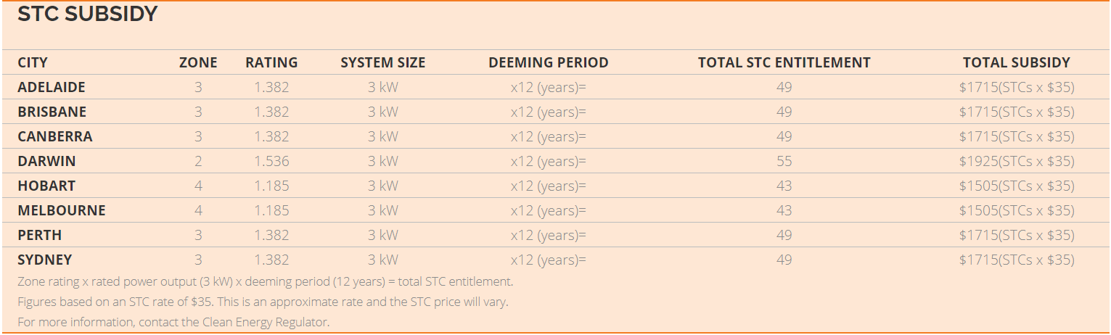Click the ADELAIDE row label
The height and width of the screenshot is (335, 1111).
tap(52, 87)
